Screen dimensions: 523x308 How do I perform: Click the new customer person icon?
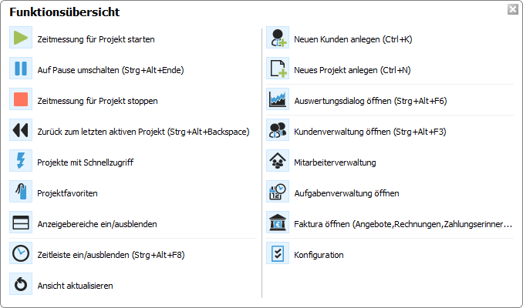(278, 38)
